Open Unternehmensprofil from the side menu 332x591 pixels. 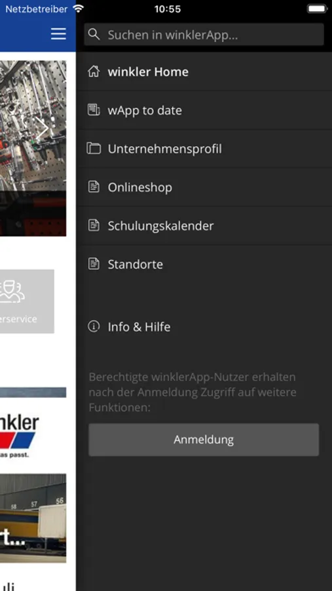[204, 148]
